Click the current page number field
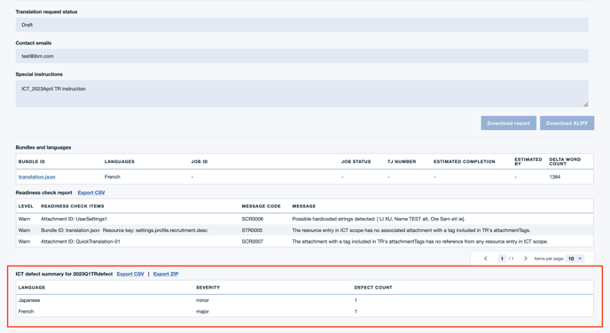610x333 pixels. pyautogui.click(x=502, y=259)
